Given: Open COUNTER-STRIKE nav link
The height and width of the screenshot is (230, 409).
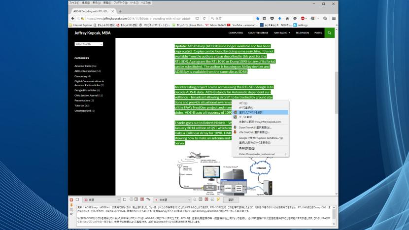Looking at the screenshot, I should 258,33.
